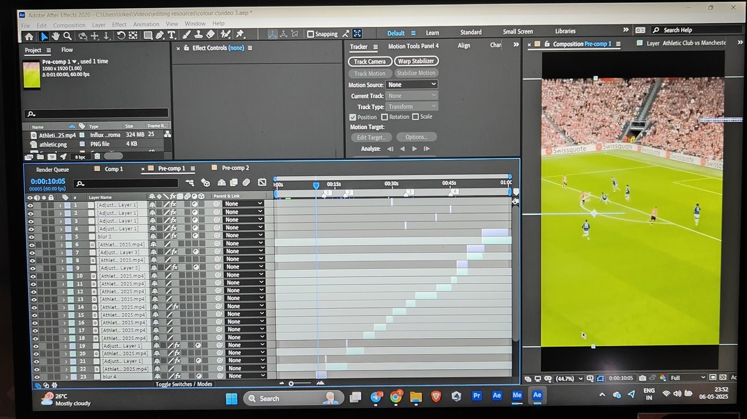Viewport: 747px width, 419px height.
Task: Open Premiere Pro from the taskbar
Action: point(477,395)
